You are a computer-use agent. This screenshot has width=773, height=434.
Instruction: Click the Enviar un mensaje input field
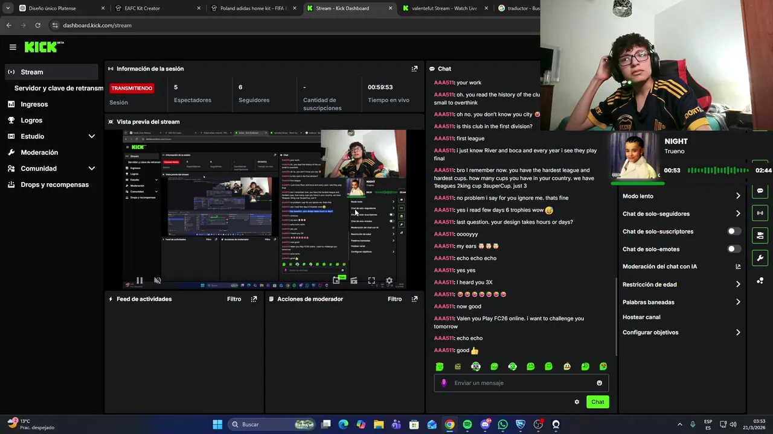coord(521,383)
